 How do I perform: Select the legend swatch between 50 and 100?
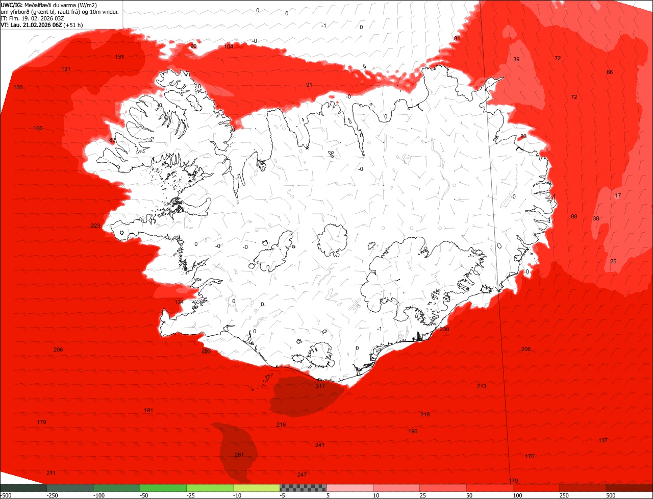[x=489, y=488]
